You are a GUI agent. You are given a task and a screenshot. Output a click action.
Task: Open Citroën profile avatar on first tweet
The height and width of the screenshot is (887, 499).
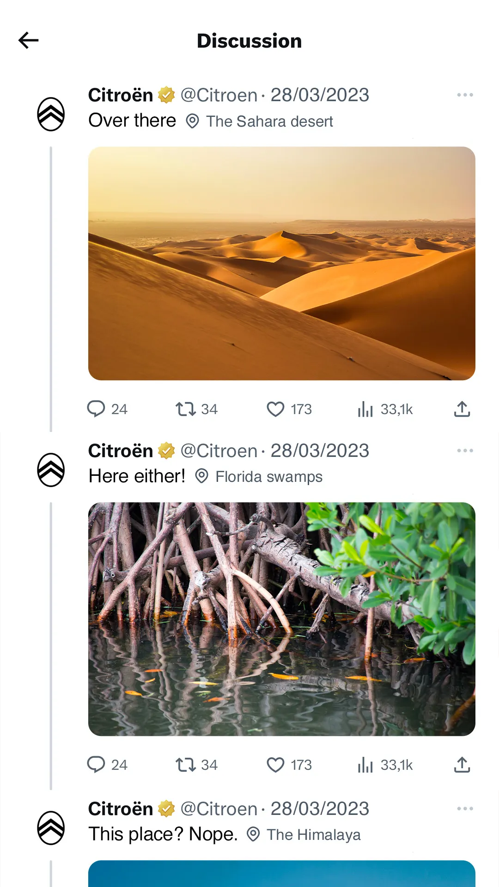pos(51,114)
